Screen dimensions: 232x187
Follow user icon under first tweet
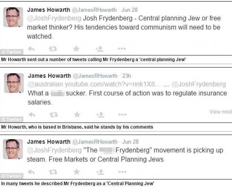coord(99,49)
